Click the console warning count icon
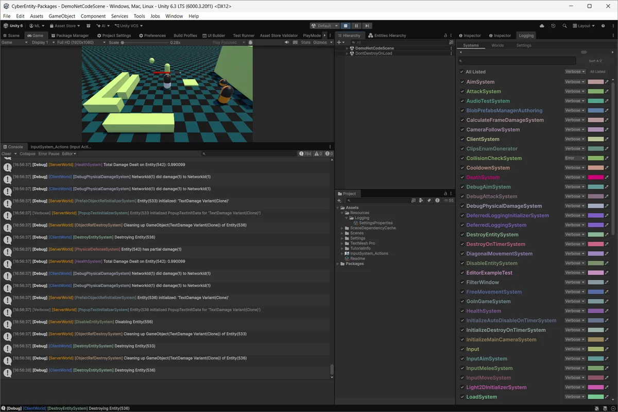 [317, 153]
